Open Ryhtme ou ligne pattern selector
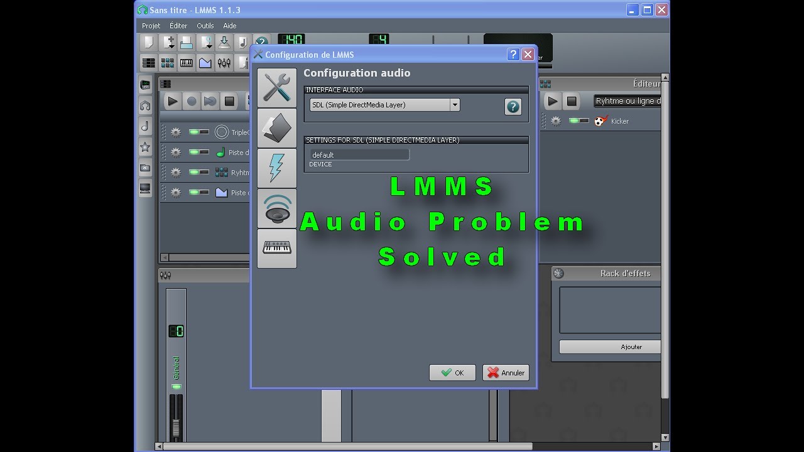 (x=627, y=101)
